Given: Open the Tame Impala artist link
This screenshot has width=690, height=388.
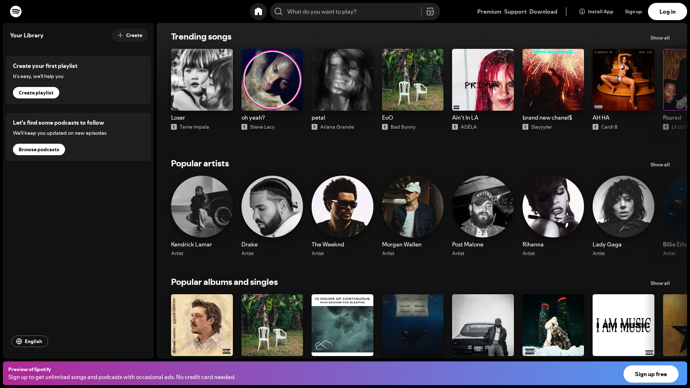Looking at the screenshot, I should pyautogui.click(x=194, y=127).
